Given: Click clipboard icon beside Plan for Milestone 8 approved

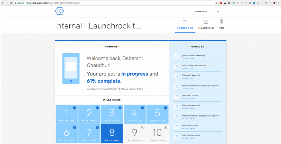Looking at the screenshot, I should click(176, 67).
